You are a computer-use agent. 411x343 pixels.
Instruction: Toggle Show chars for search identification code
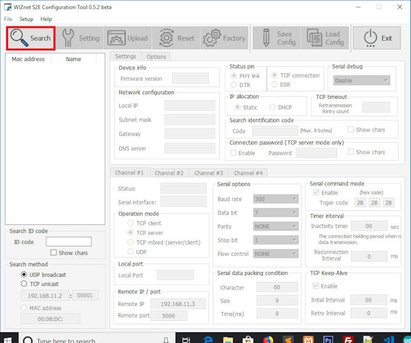pos(351,129)
